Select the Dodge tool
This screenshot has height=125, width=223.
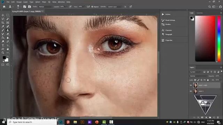pos(3,42)
